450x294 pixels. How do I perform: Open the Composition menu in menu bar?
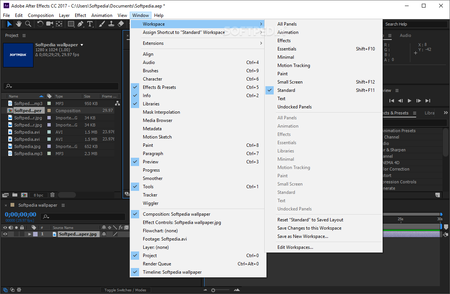[41, 15]
